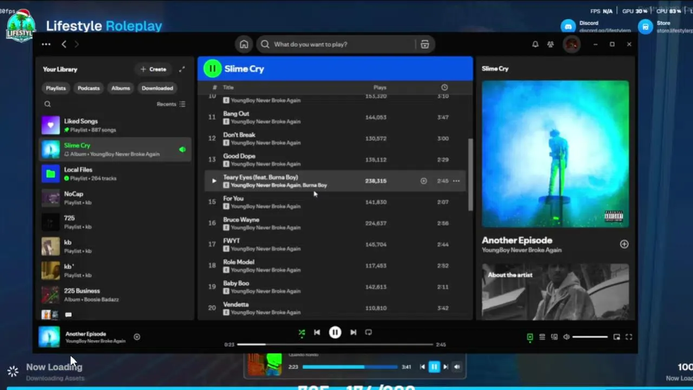The width and height of the screenshot is (693, 390).
Task: Mute volume with speaker icon in Spotify
Action: click(566, 337)
